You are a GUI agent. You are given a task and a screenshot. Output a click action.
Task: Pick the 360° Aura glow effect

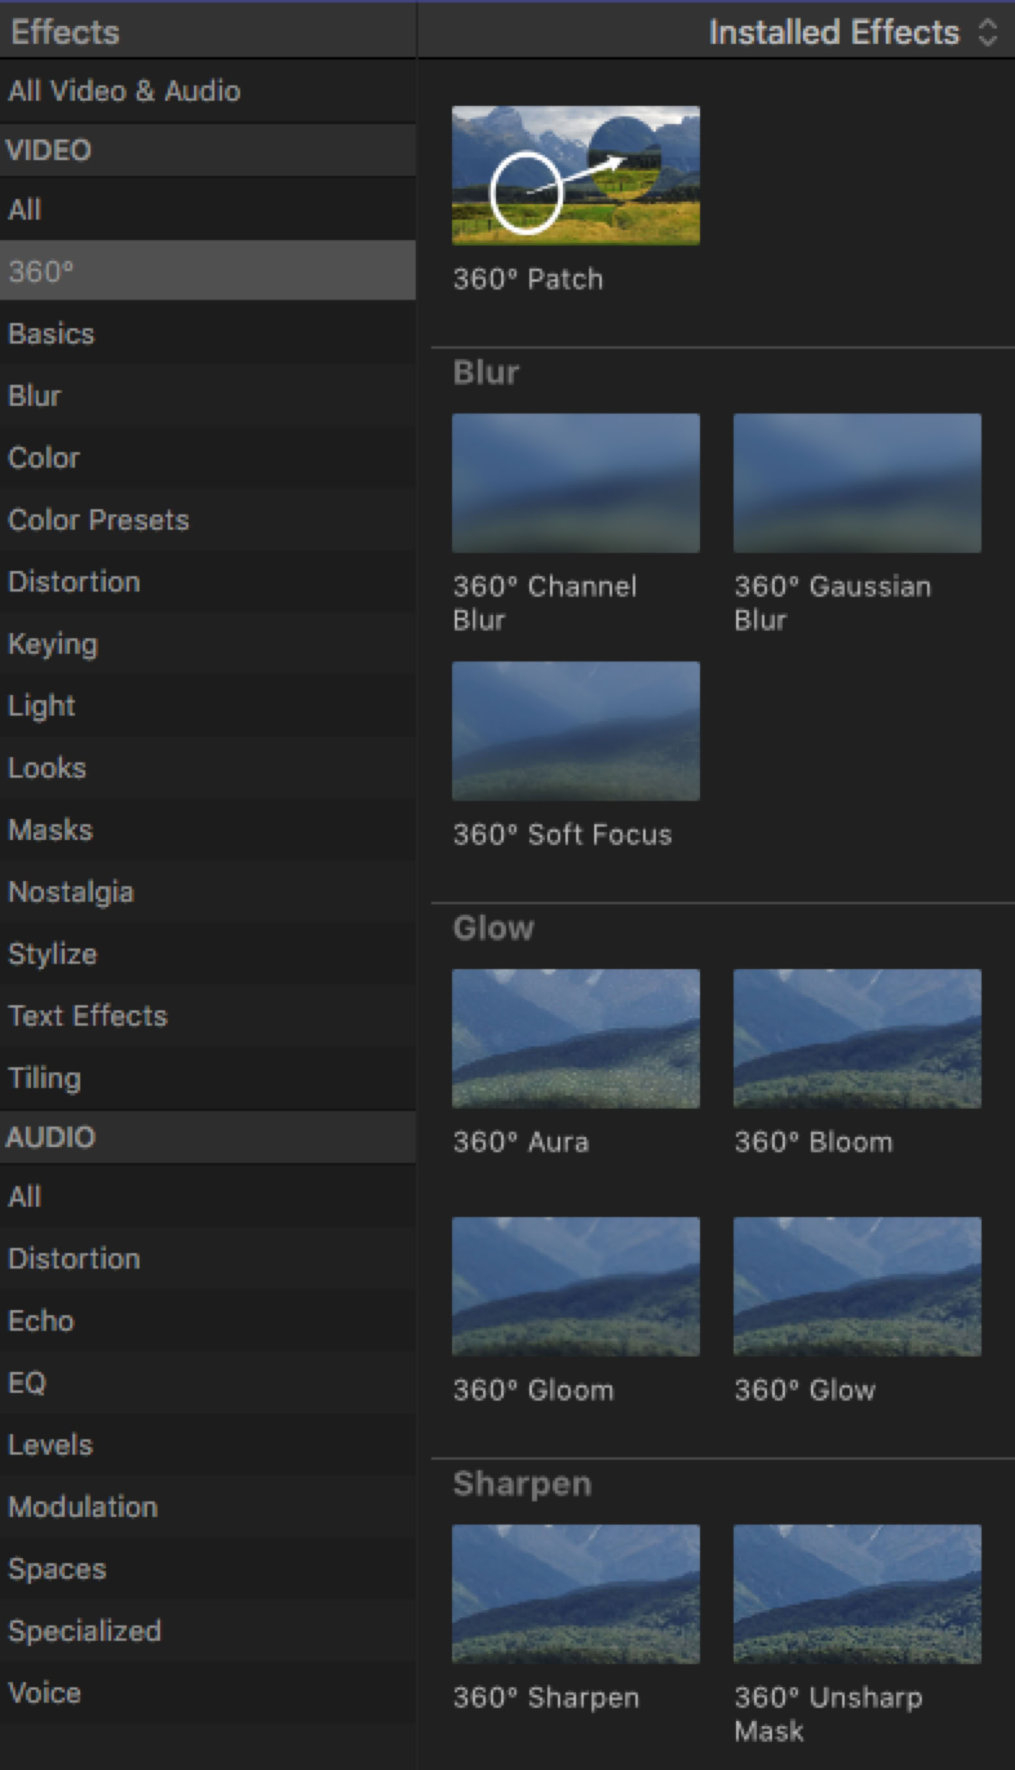point(575,1038)
